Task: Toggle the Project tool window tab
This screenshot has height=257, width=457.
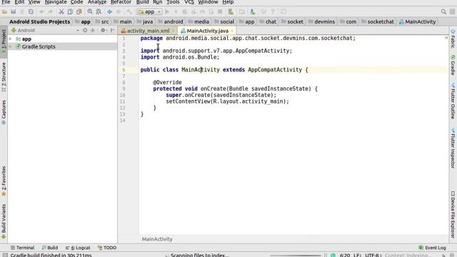Action: pyautogui.click(x=4, y=42)
